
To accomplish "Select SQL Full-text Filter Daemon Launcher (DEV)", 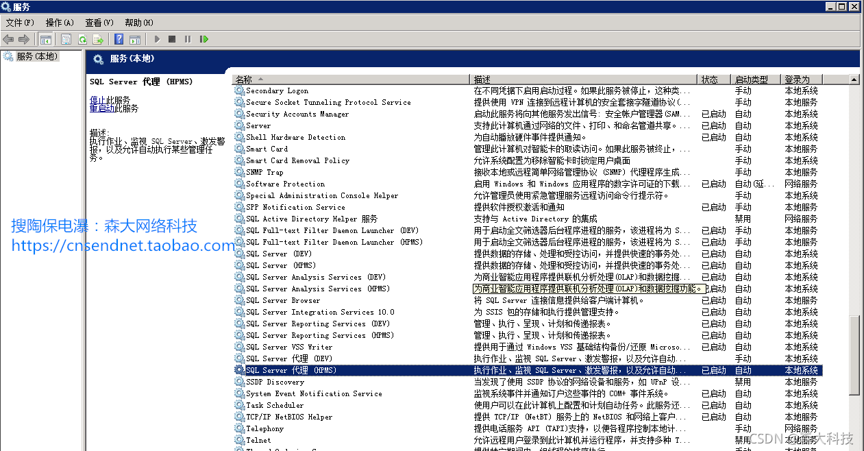I will pos(332,230).
